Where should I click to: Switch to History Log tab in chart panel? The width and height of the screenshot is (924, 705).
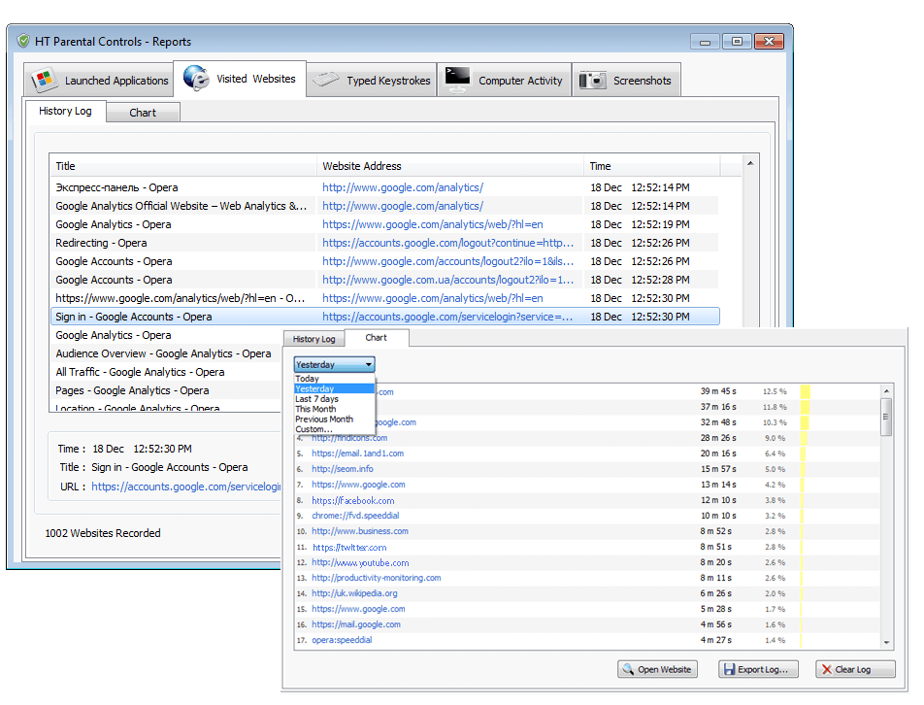tap(314, 339)
